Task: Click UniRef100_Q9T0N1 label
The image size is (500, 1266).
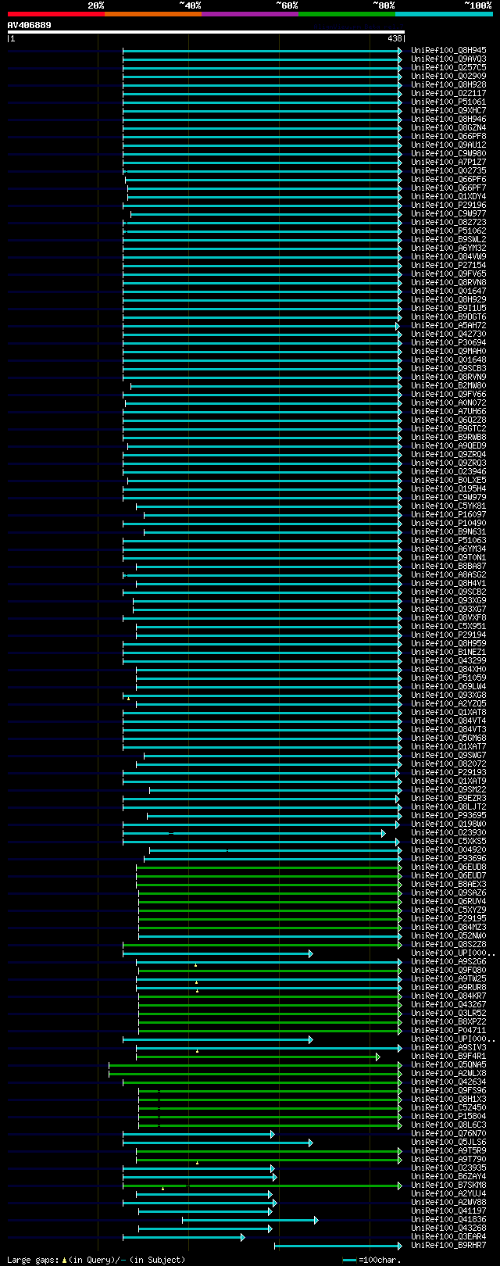Action: coord(448,558)
